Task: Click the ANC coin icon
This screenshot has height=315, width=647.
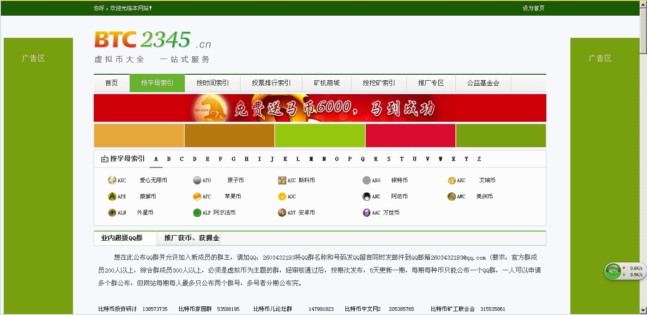Action: [x=367, y=196]
